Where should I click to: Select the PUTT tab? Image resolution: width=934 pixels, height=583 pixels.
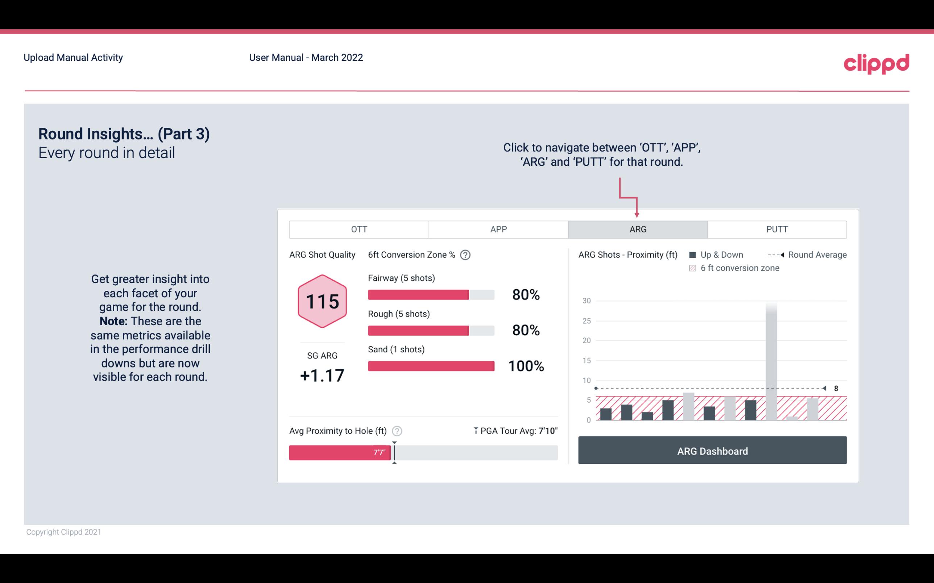(775, 230)
